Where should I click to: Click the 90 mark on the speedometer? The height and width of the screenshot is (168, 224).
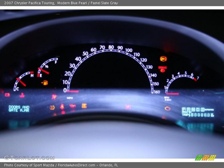click(x=120, y=48)
